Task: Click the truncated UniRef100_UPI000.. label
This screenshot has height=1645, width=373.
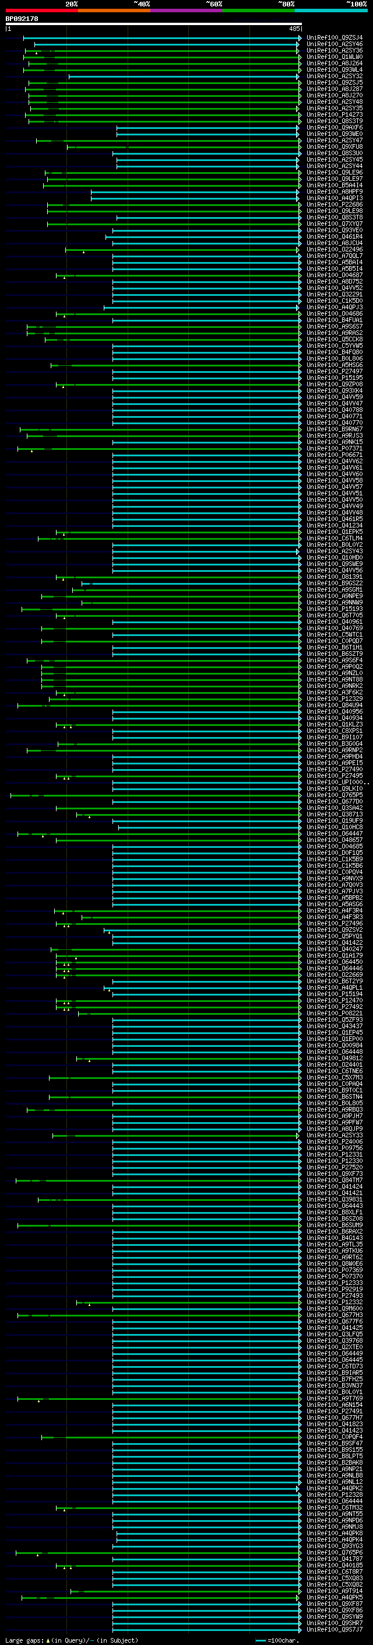Action: [338, 783]
